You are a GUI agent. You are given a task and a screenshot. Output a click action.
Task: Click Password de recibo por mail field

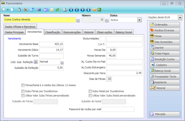coord(118,109)
